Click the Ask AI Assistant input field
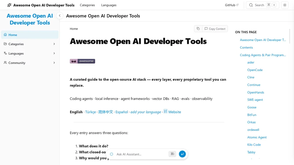The image size is (294, 165). pyautogui.click(x=142, y=154)
